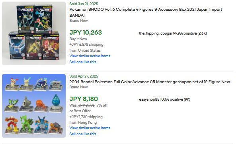This screenshot has width=238, height=144.
Task: Click the 'Sold Apr 27, 2025' label
Action: (x=84, y=76)
